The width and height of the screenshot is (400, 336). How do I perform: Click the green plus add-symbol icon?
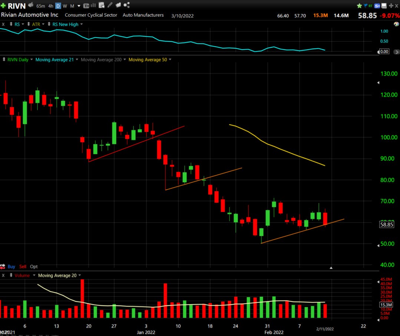click(x=3, y=6)
